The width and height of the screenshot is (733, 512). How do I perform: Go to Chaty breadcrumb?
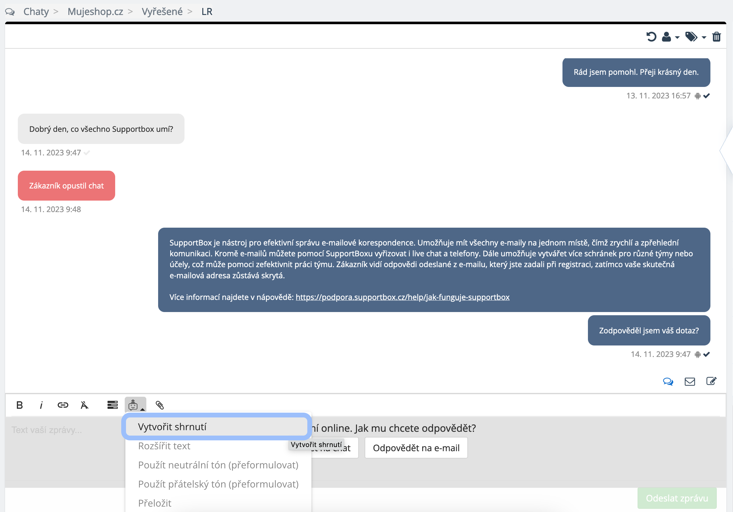(x=36, y=11)
